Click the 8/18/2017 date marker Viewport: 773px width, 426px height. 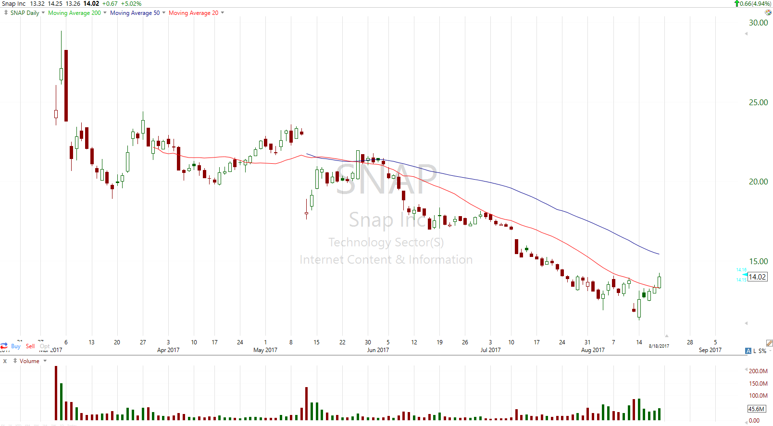[x=659, y=346]
